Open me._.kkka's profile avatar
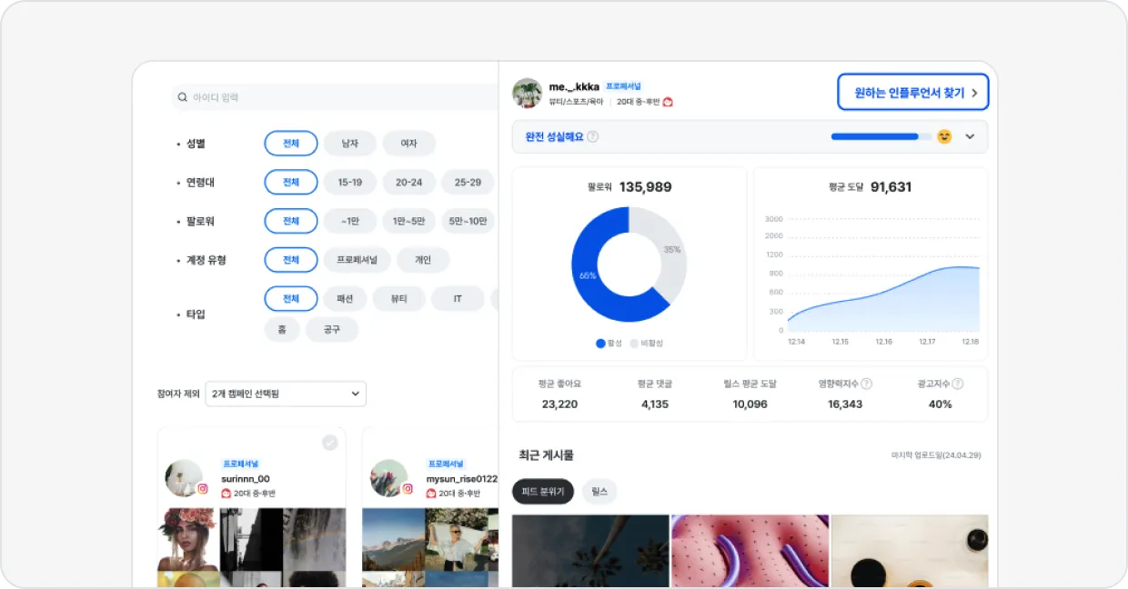The height and width of the screenshot is (589, 1128). coord(528,93)
